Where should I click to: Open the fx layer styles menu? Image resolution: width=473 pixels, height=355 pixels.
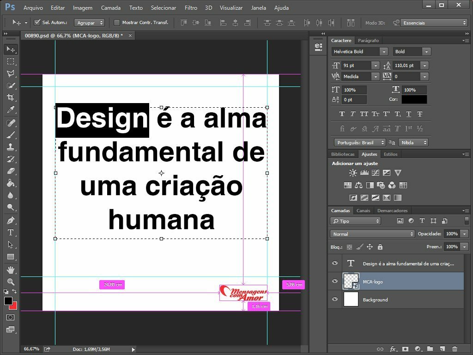(x=393, y=349)
